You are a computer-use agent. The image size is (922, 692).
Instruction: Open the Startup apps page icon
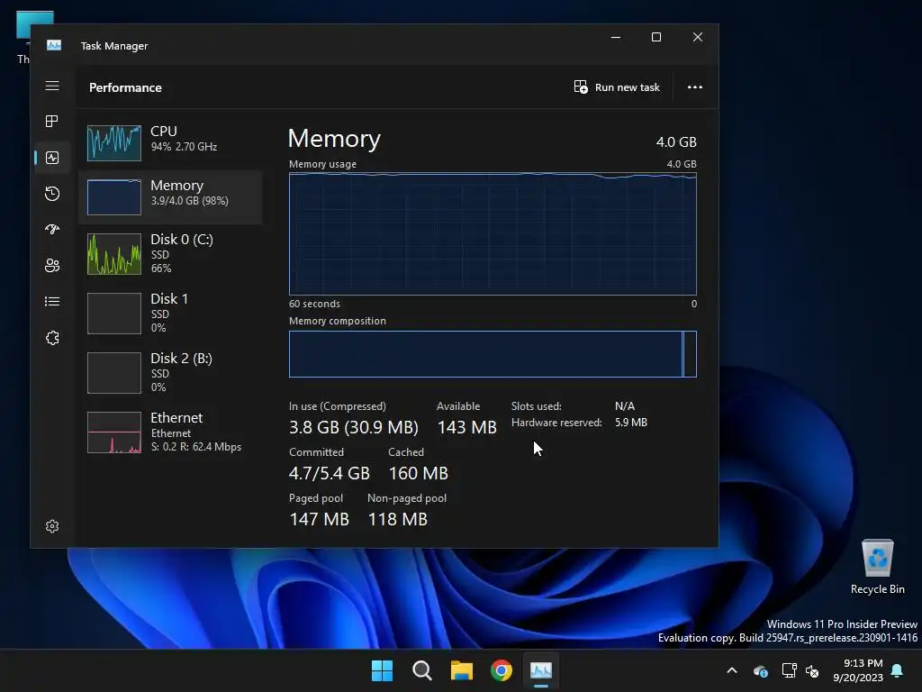(x=52, y=230)
